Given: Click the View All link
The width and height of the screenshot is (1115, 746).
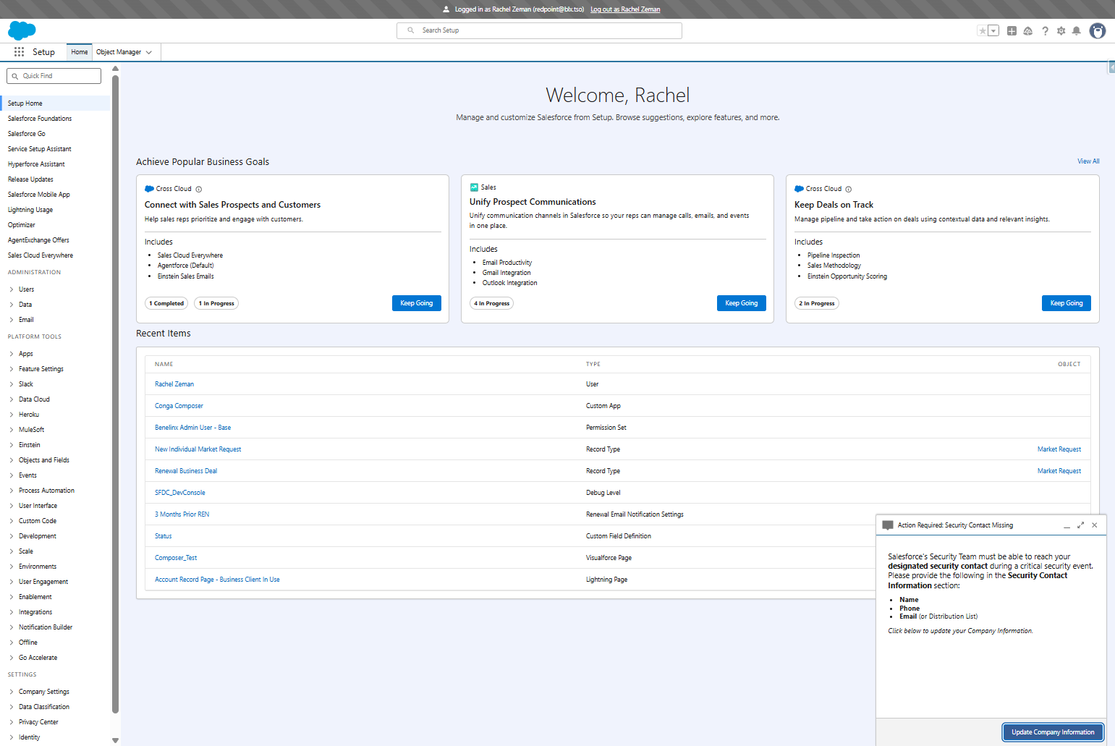Looking at the screenshot, I should (1088, 161).
